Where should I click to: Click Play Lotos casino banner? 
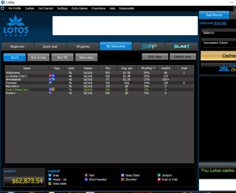[x=218, y=170]
